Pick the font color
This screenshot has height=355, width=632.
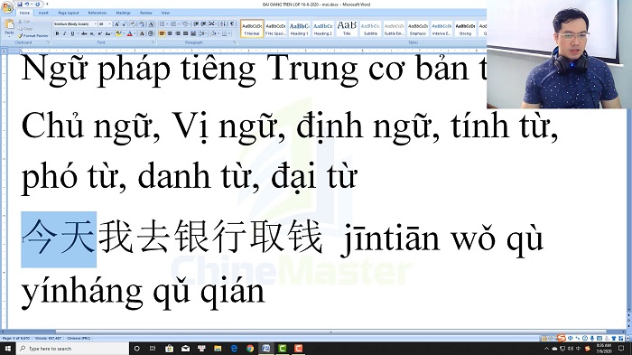[130, 33]
